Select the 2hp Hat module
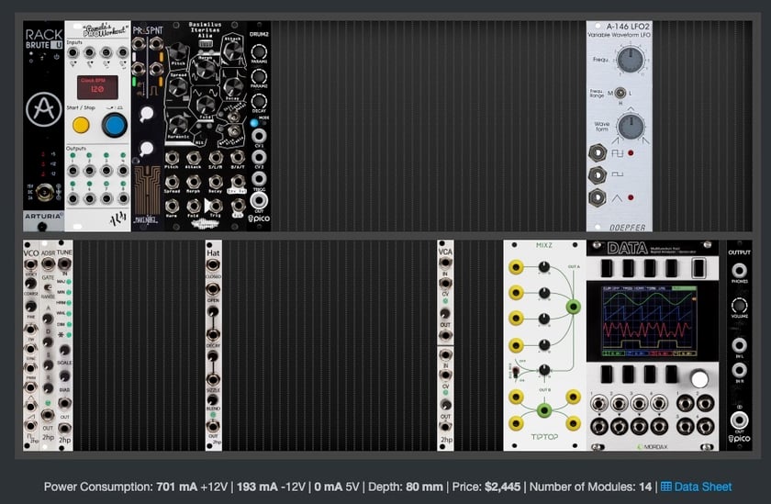Screen dimensions: 771x504 point(213,345)
